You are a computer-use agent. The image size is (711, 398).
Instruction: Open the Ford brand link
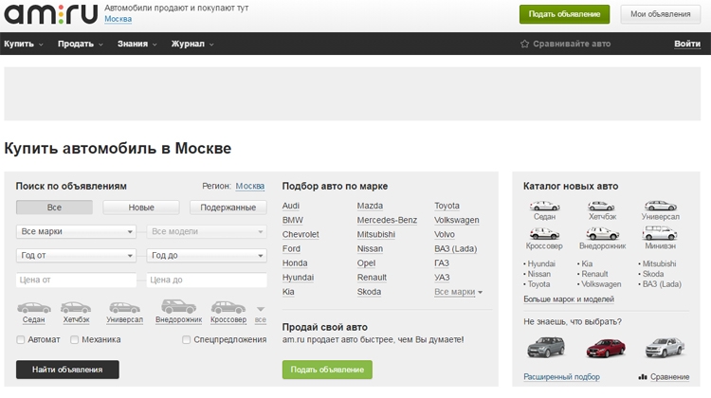coord(291,249)
